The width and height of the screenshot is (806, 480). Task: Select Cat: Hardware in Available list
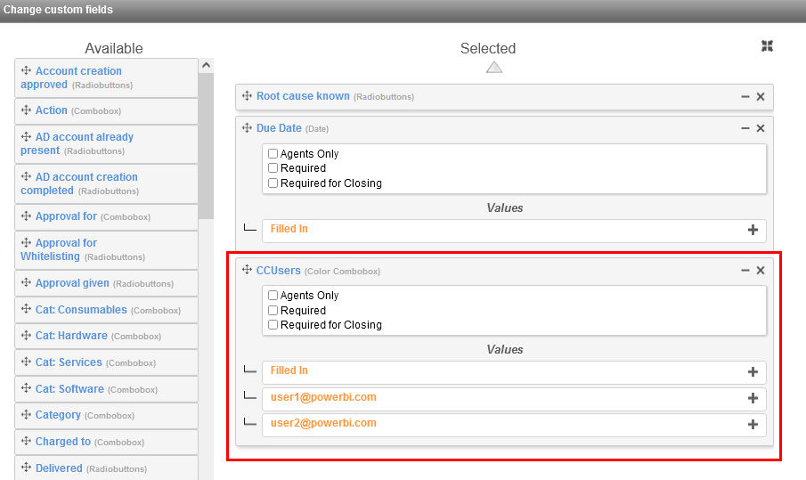click(71, 336)
